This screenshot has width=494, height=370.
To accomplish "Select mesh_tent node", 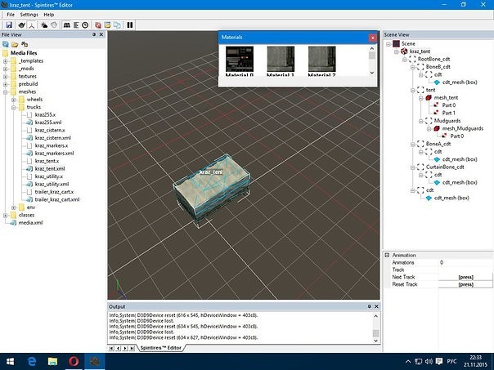I will click(446, 97).
